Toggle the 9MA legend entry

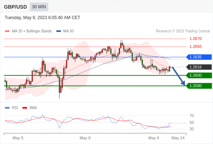(30, 108)
